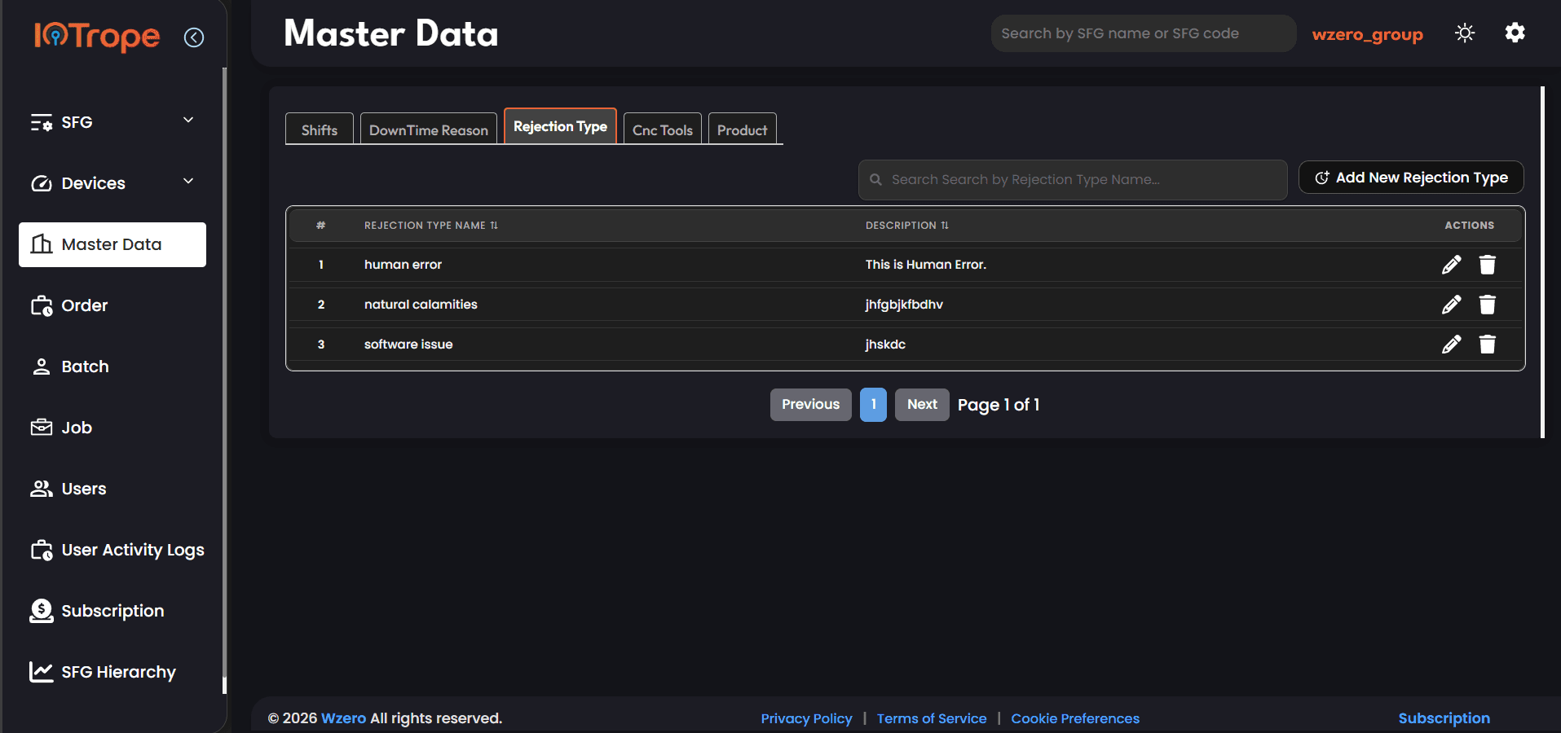Edit the software issue row
The image size is (1561, 733).
[1451, 345]
